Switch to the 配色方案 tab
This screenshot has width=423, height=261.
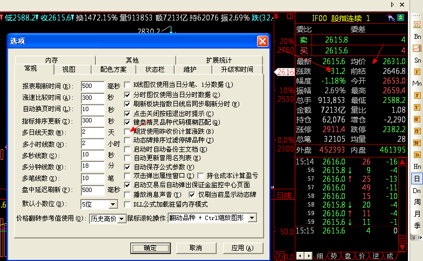point(113,70)
